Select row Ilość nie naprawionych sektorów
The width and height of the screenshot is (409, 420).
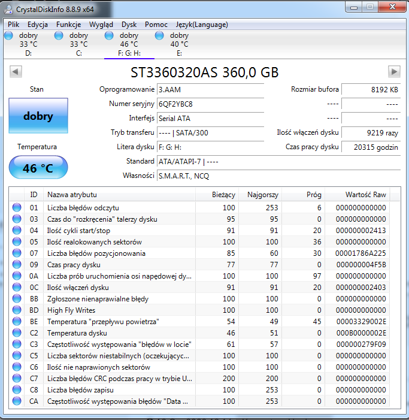(x=199, y=367)
